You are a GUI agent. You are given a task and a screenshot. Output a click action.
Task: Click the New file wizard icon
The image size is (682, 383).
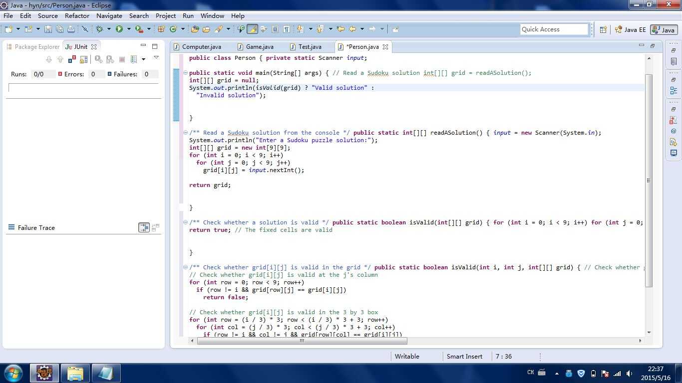click(8, 29)
